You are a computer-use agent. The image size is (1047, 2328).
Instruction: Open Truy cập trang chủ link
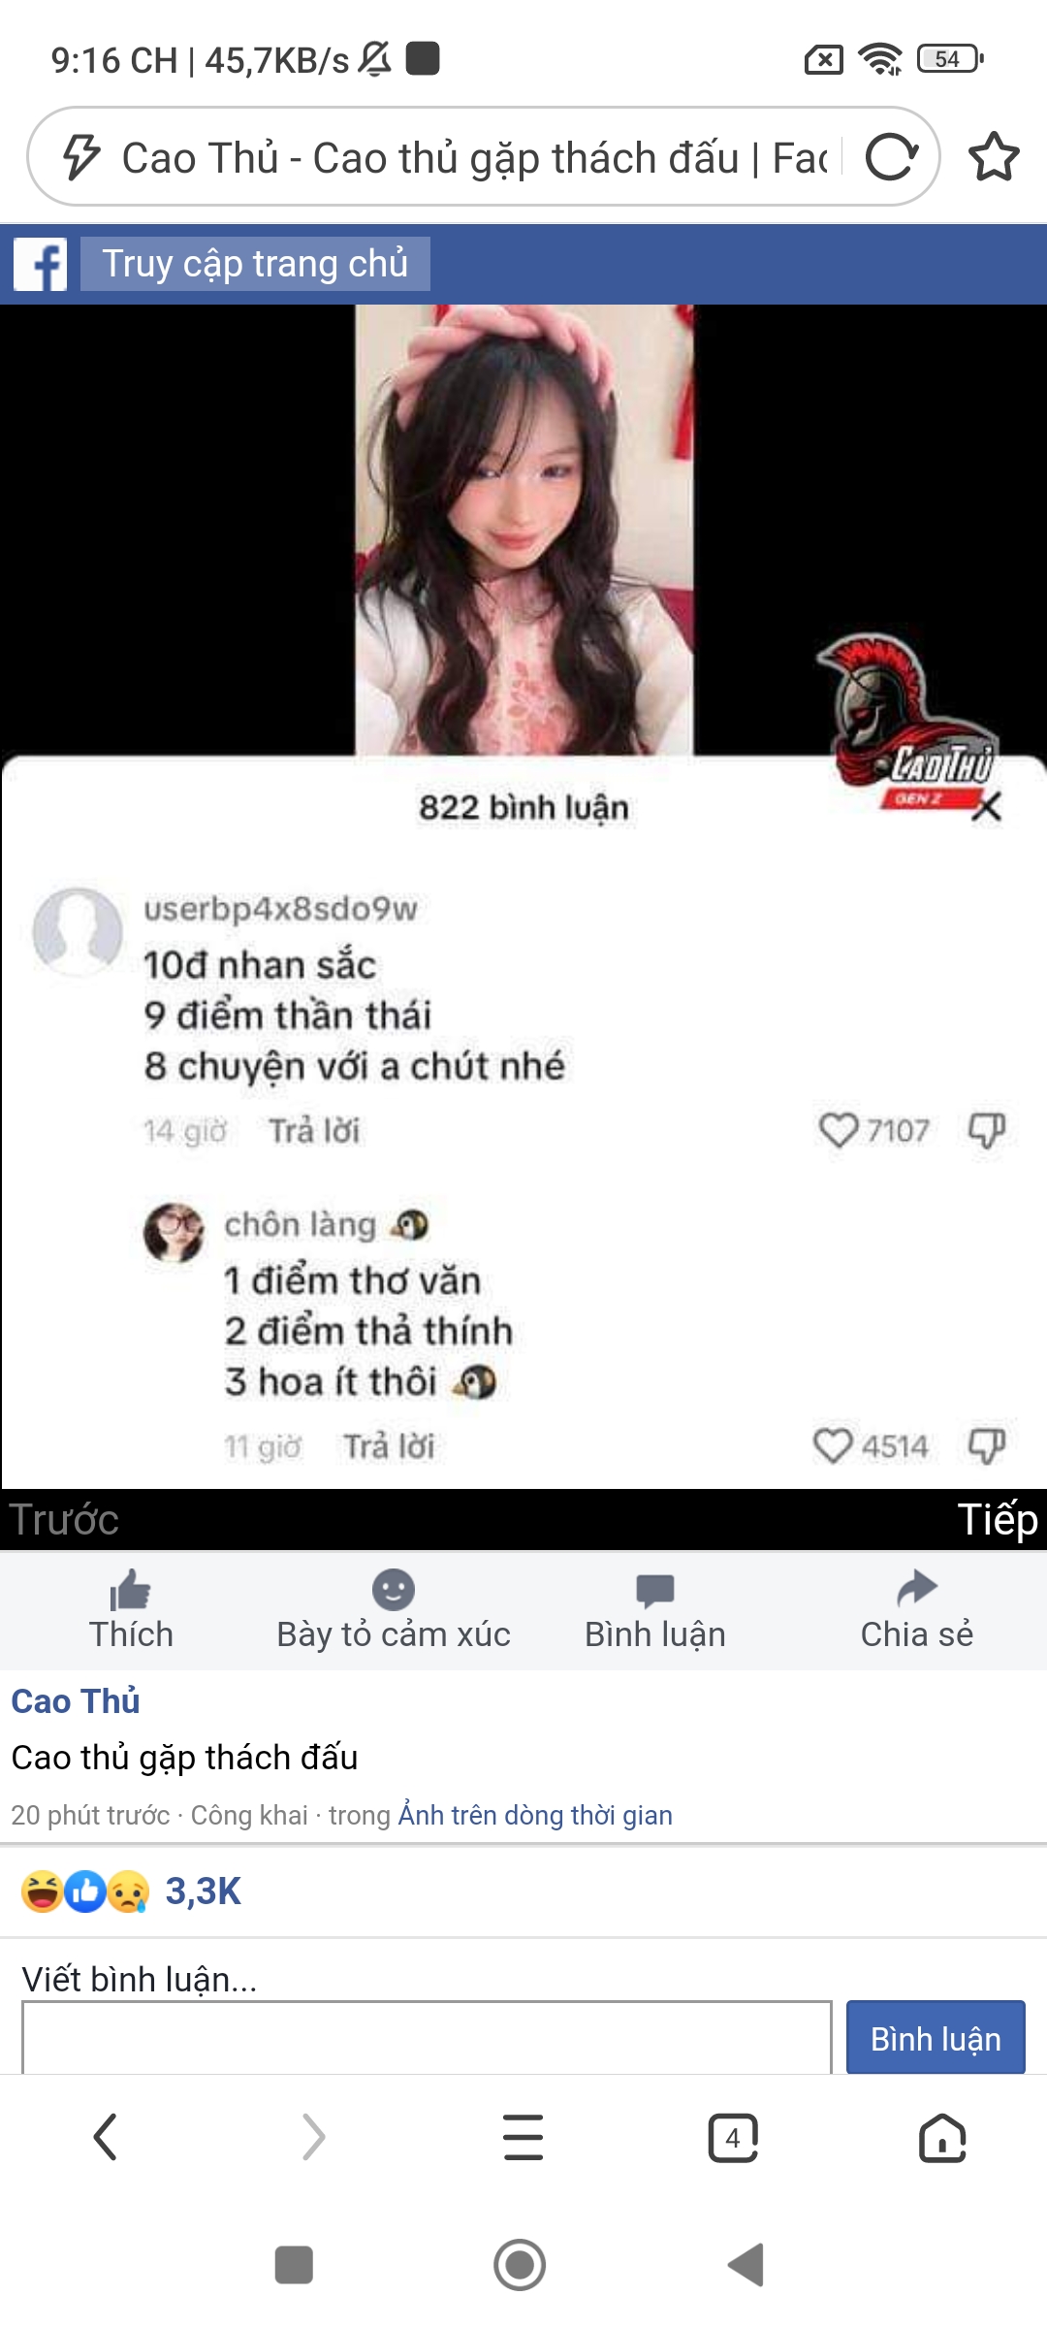pos(255,264)
